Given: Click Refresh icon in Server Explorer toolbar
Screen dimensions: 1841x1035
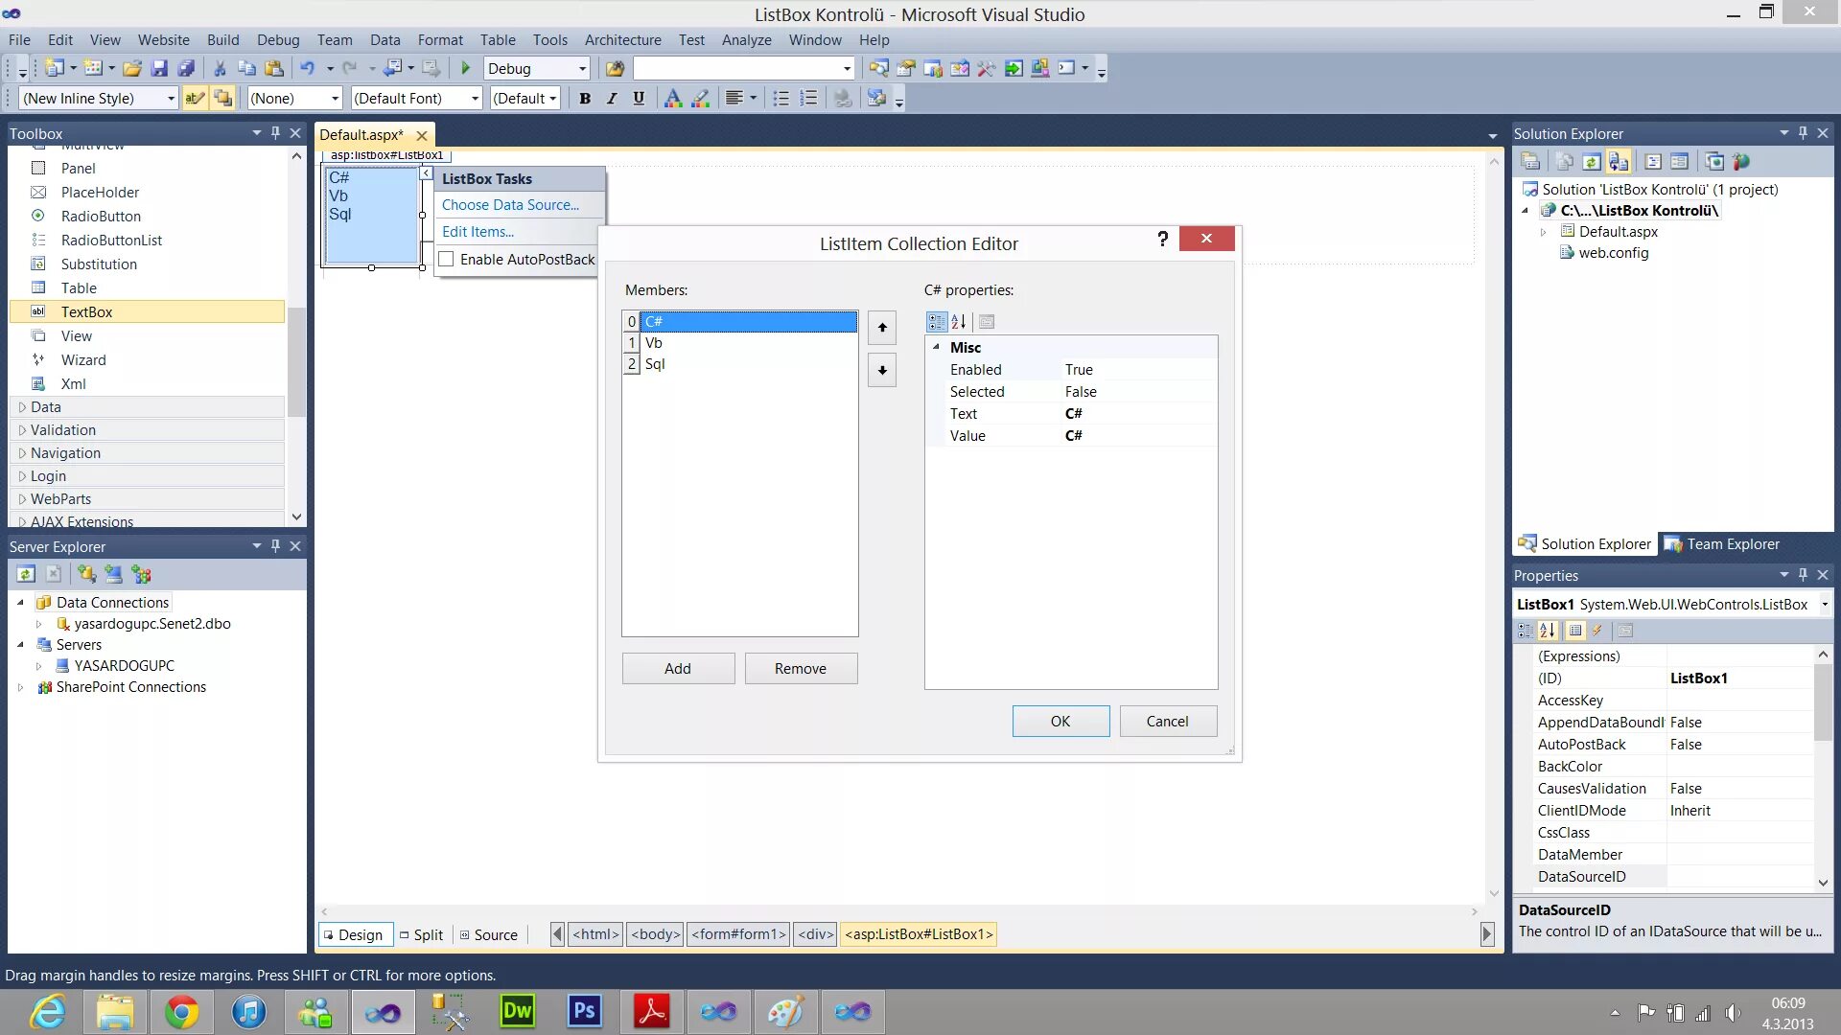Looking at the screenshot, I should 26,574.
